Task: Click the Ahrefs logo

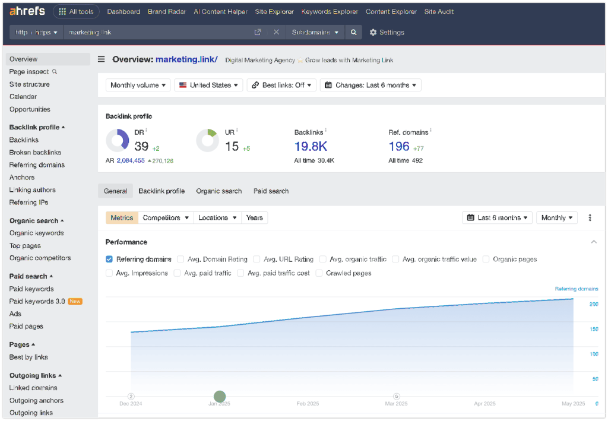Action: coord(27,11)
